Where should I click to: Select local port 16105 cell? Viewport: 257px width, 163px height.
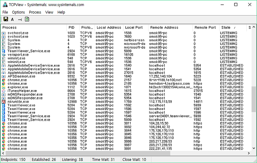pyautogui.click(x=128, y=55)
